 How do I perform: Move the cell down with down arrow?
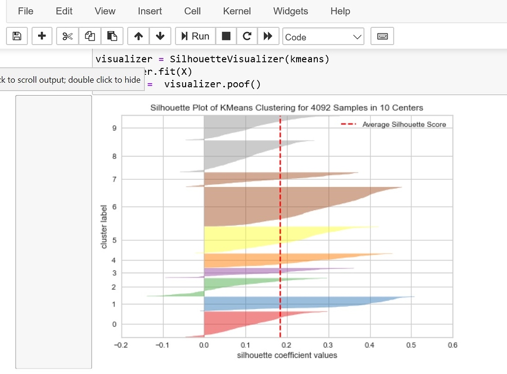(159, 36)
